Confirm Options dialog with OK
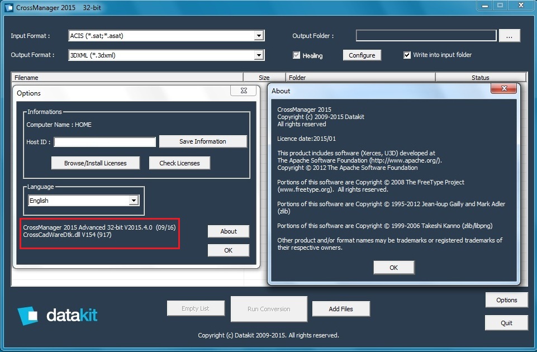The image size is (537, 352). 229,250
